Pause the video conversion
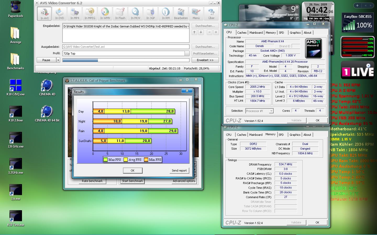Image resolution: width=377 pixels, height=235 pixels. click(x=46, y=60)
